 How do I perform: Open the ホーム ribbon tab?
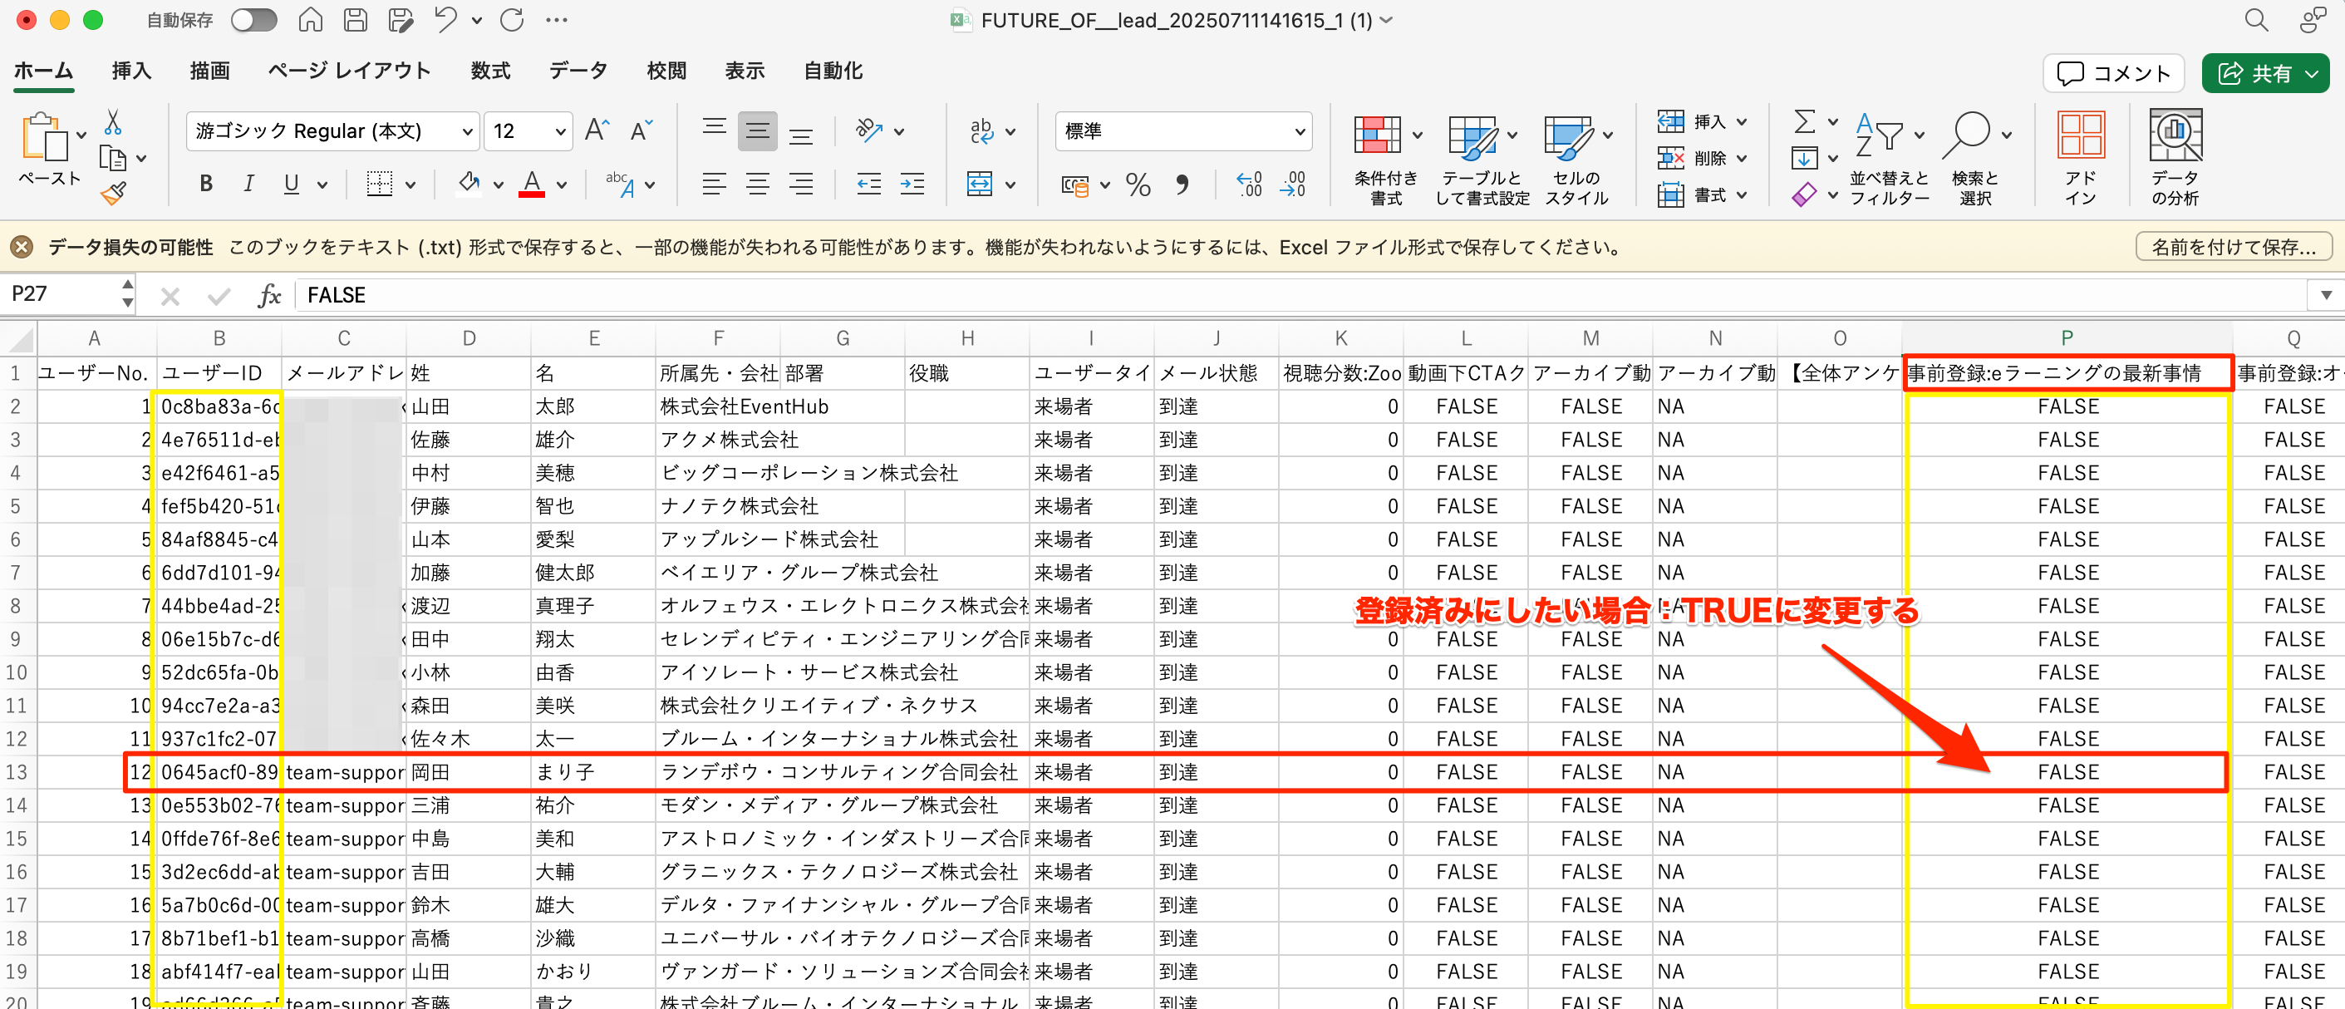click(x=42, y=71)
